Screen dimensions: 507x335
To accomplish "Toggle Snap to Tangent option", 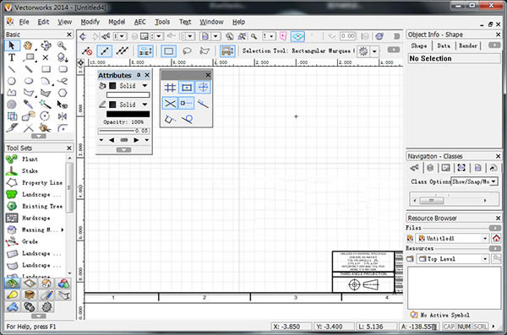I will (x=188, y=119).
